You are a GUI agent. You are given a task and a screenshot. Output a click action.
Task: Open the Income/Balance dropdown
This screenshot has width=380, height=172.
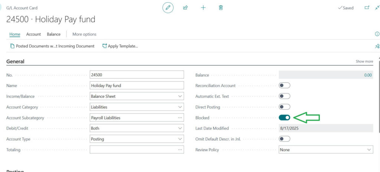pos(137,96)
